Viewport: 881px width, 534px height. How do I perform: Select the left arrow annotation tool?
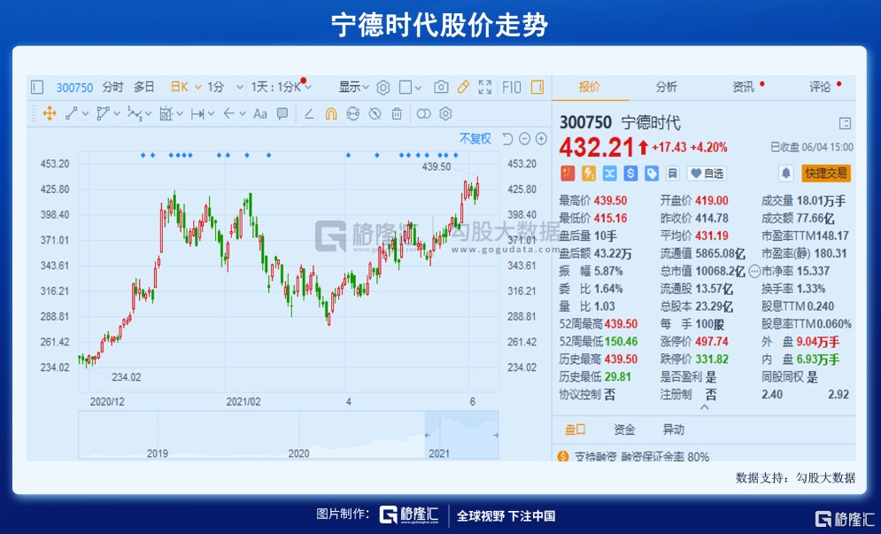point(228,114)
